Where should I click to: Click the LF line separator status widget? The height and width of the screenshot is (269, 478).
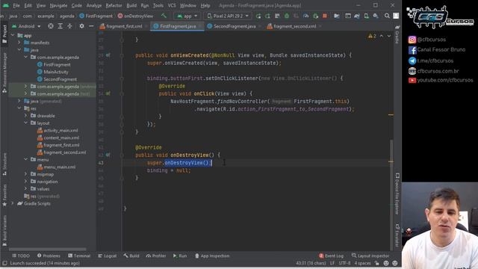(x=332, y=263)
